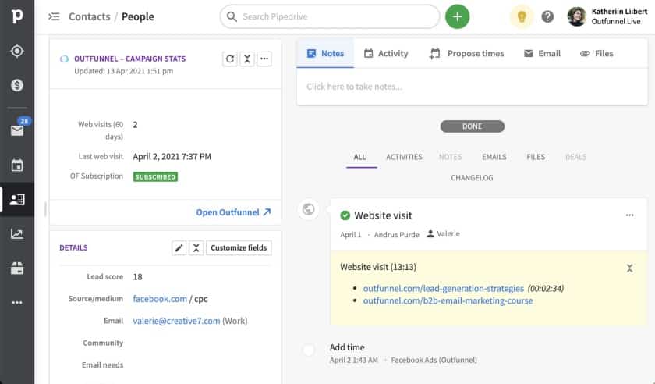This screenshot has width=655, height=384.
Task: Collapse the Outfunnel Campaign Stats panel
Action: [247, 59]
